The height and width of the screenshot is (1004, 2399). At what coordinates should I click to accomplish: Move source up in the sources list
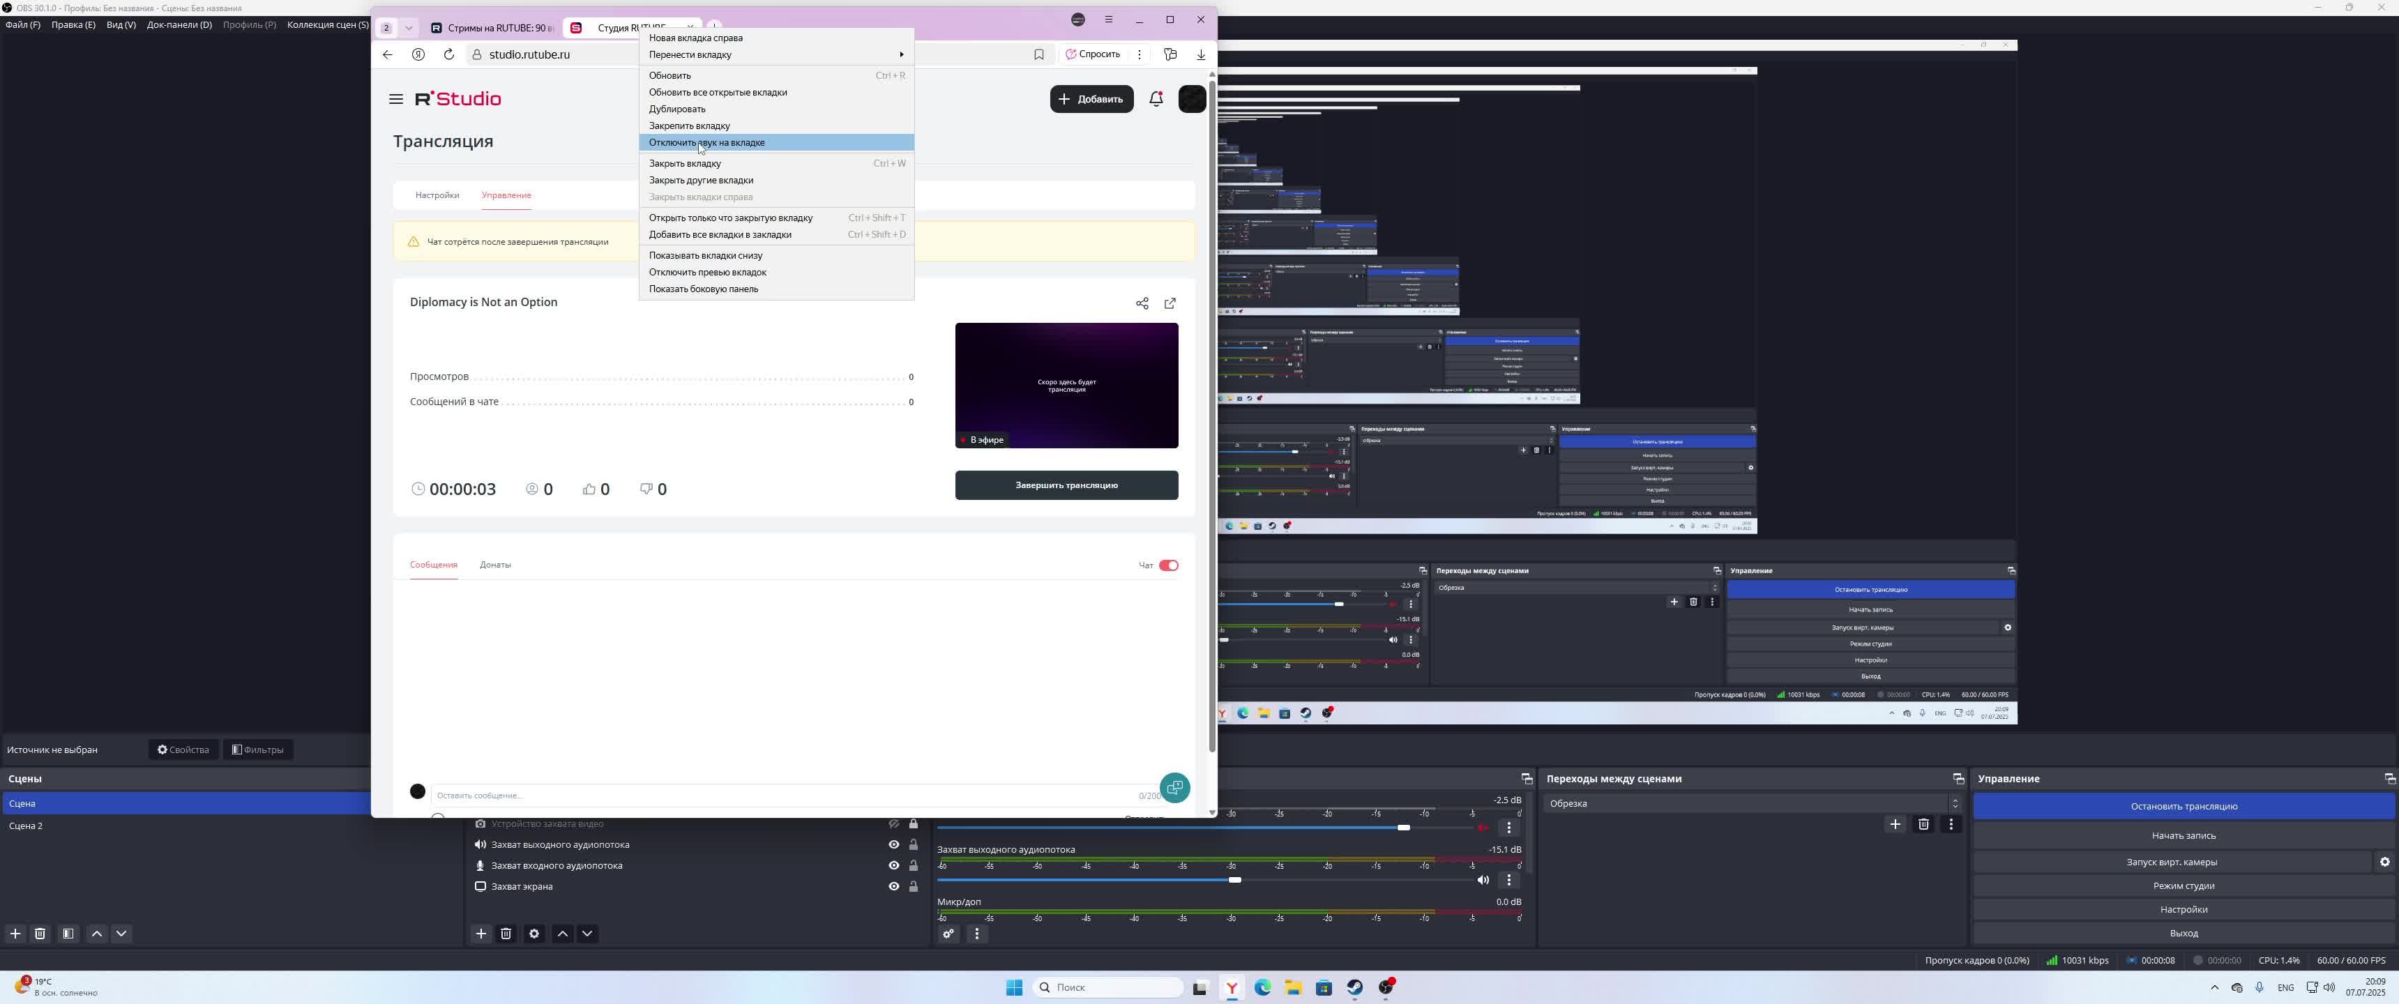(563, 933)
